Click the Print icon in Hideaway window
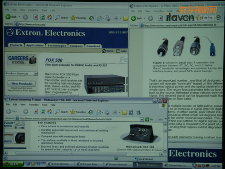 [x=107, y=112]
